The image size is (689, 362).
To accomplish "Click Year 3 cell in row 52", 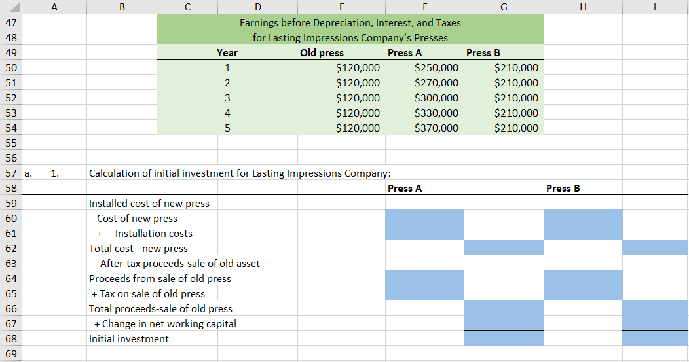I will point(227,98).
